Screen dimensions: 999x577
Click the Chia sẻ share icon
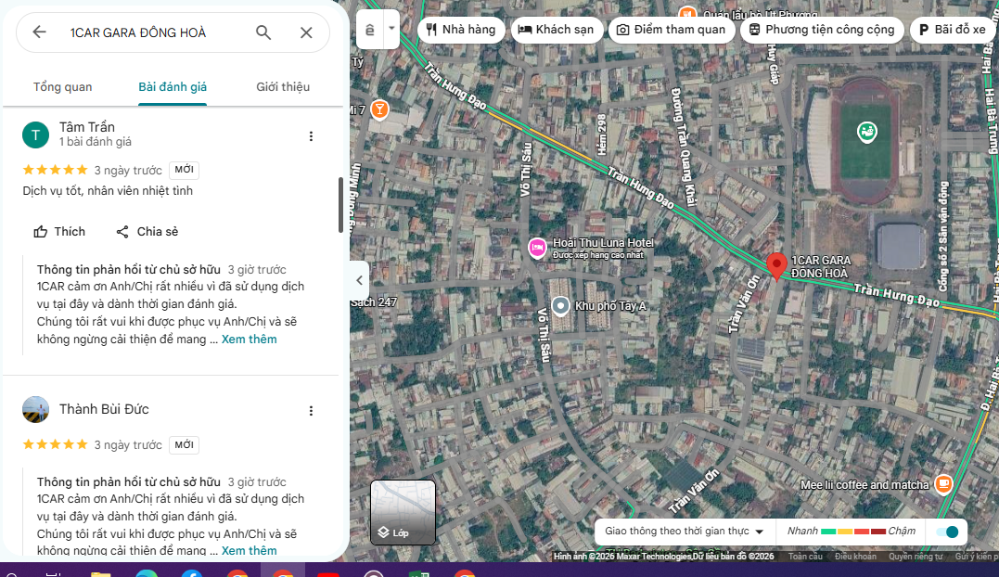[x=122, y=232]
